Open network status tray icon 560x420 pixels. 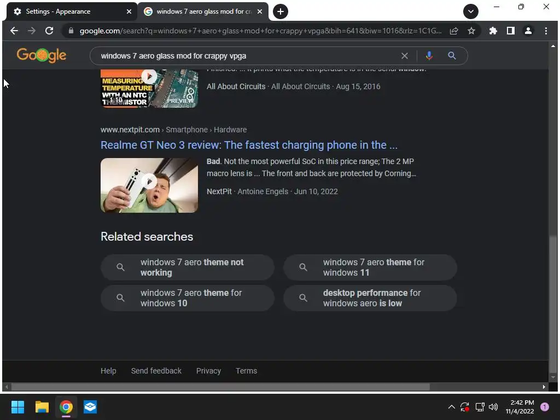click(480, 407)
